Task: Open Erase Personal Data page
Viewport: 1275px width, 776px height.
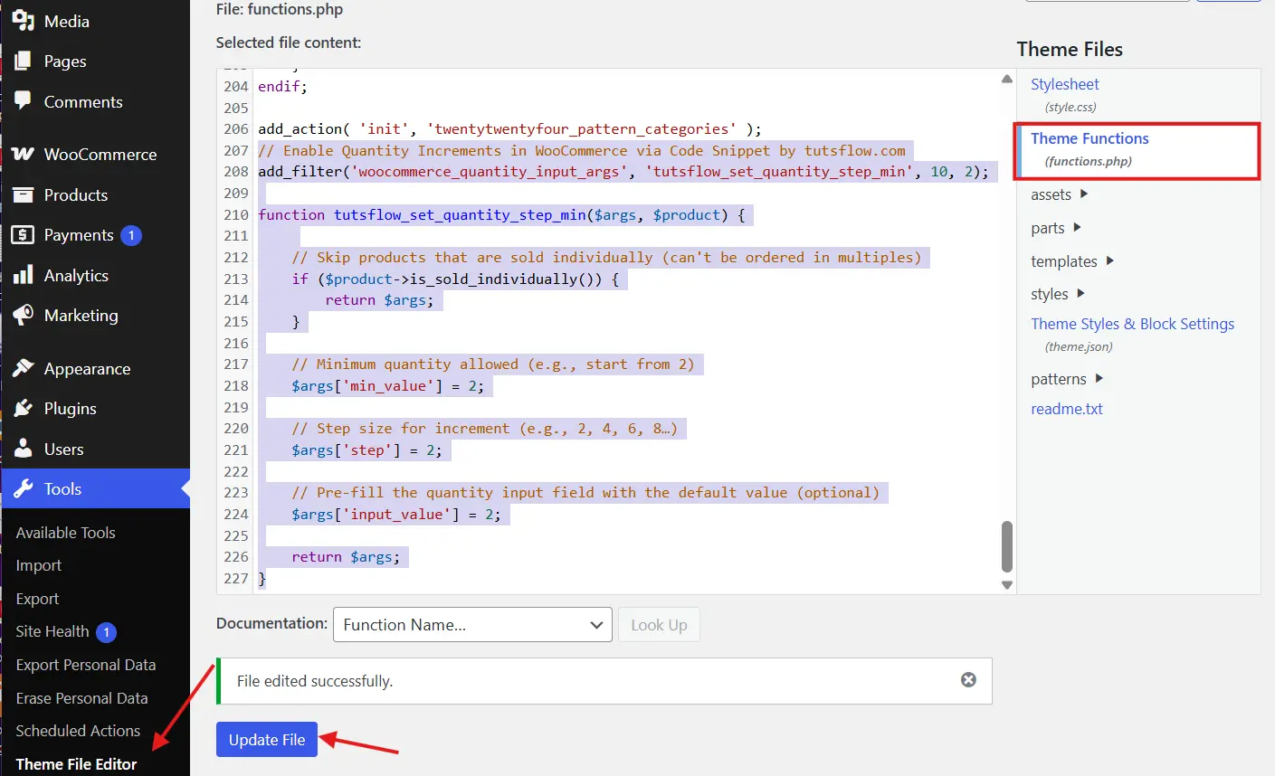Action: [81, 698]
